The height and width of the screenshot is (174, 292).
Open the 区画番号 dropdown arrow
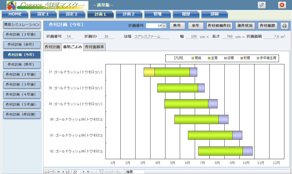pyautogui.click(x=164, y=26)
